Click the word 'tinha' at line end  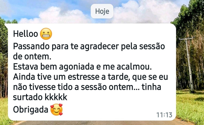coord(151,87)
